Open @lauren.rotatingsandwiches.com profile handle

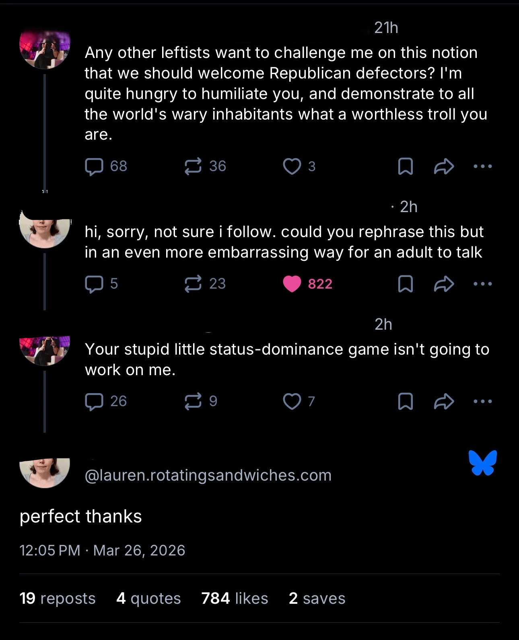[208, 475]
